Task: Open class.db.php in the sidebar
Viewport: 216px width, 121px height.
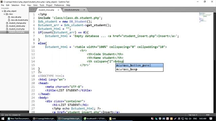Action: (x=16, y=17)
